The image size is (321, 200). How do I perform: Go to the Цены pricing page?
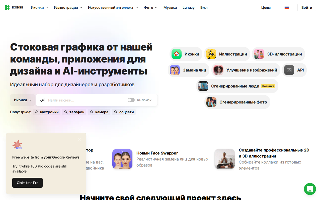266,7
